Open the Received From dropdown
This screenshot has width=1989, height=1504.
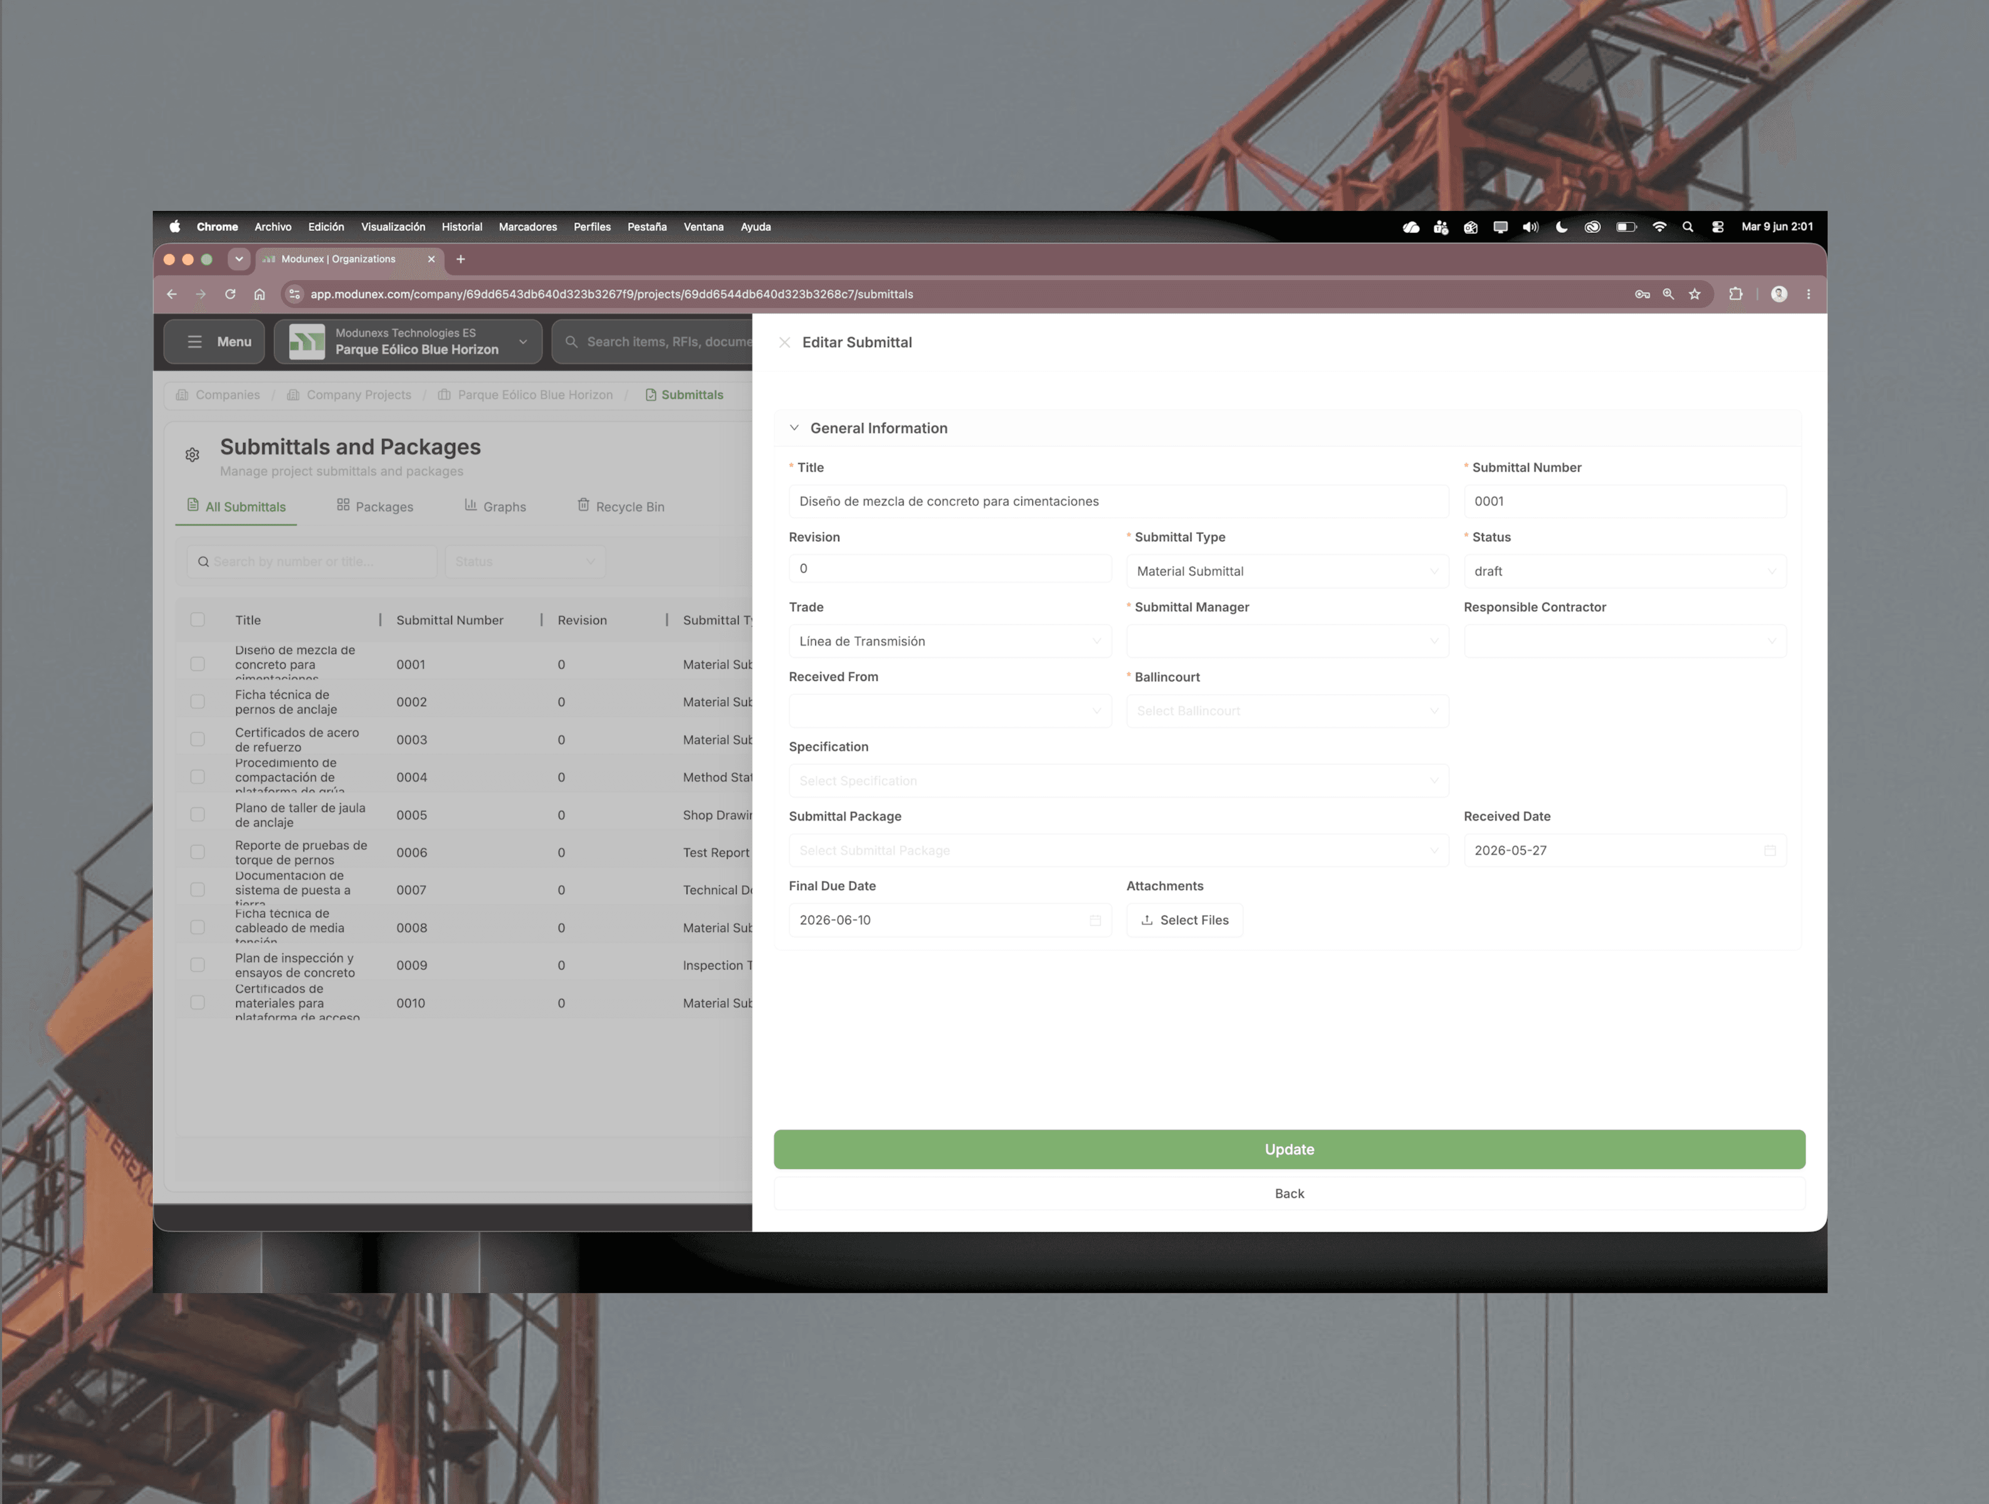coord(949,711)
